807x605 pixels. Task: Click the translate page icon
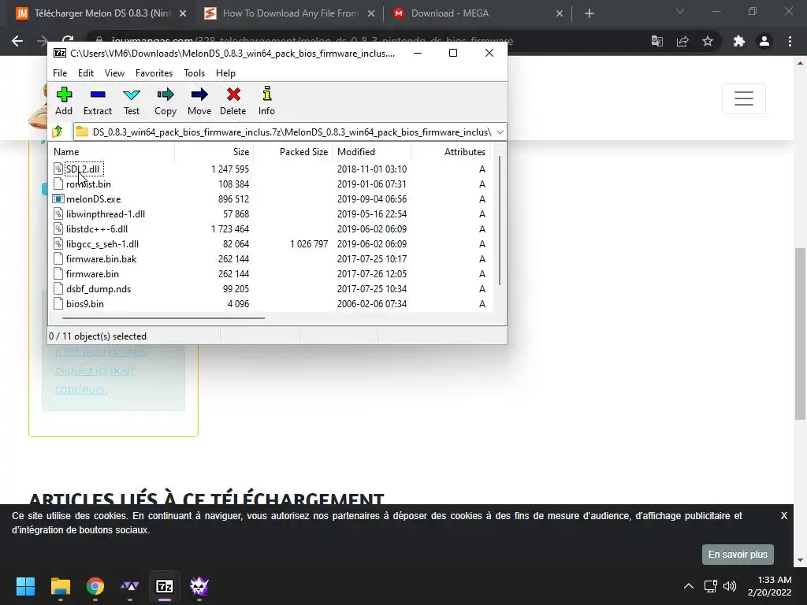pos(657,41)
